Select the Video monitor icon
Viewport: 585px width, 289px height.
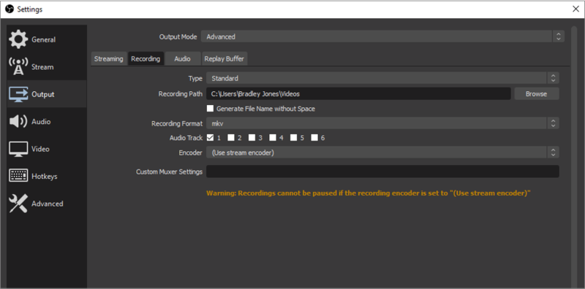pyautogui.click(x=18, y=149)
